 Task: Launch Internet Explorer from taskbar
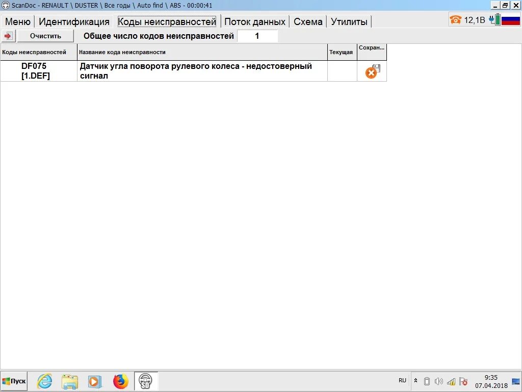pyautogui.click(x=45, y=381)
